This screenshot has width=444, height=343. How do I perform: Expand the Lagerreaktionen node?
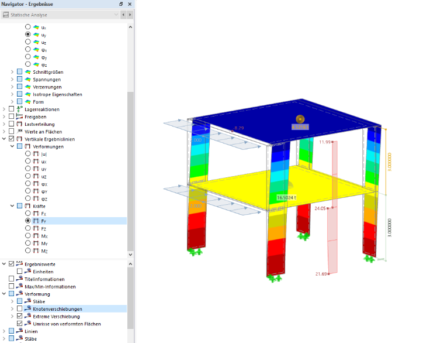tap(4, 109)
